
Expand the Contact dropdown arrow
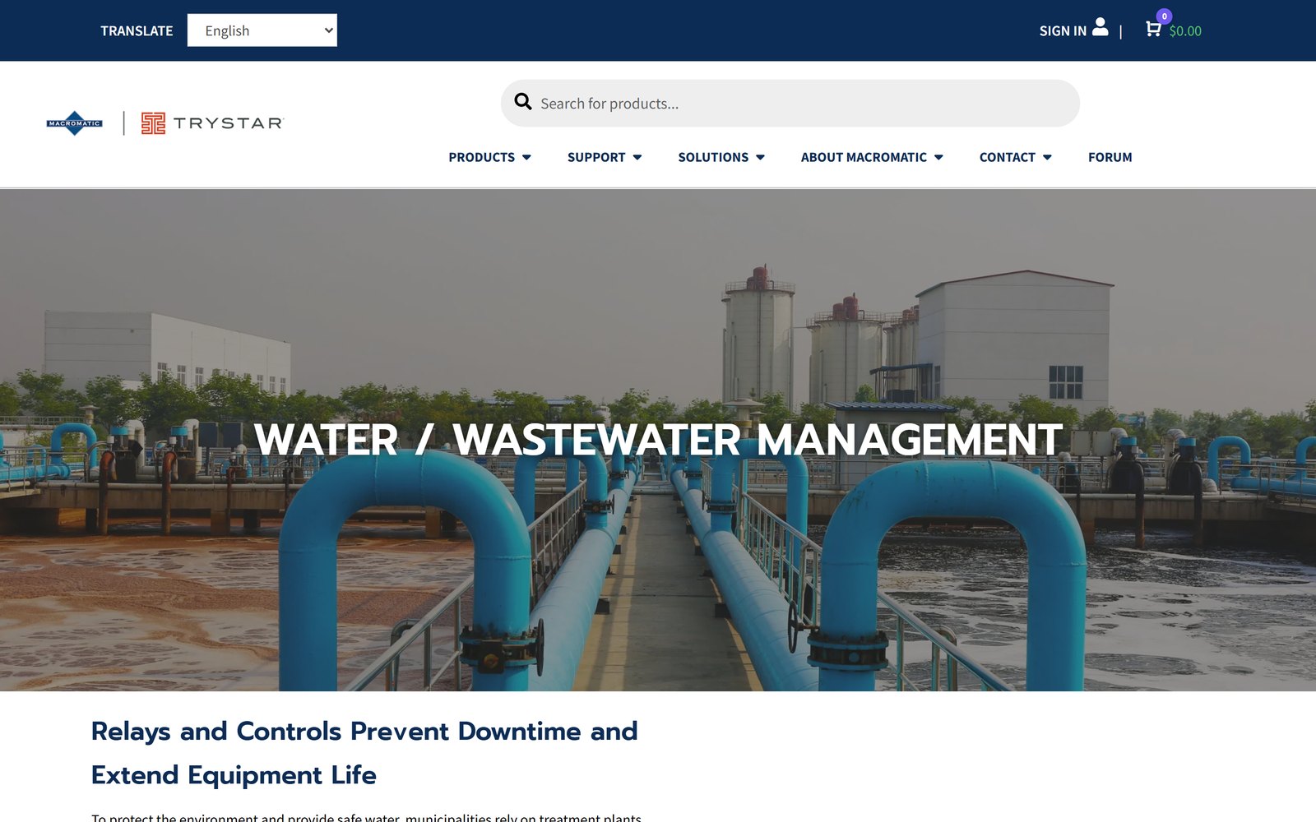1047,157
